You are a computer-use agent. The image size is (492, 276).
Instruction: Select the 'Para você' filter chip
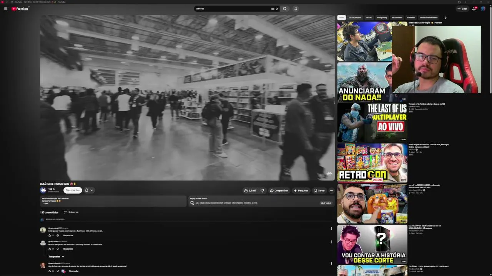411,18
